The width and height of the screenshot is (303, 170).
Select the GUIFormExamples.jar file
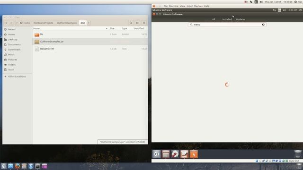[90, 42]
